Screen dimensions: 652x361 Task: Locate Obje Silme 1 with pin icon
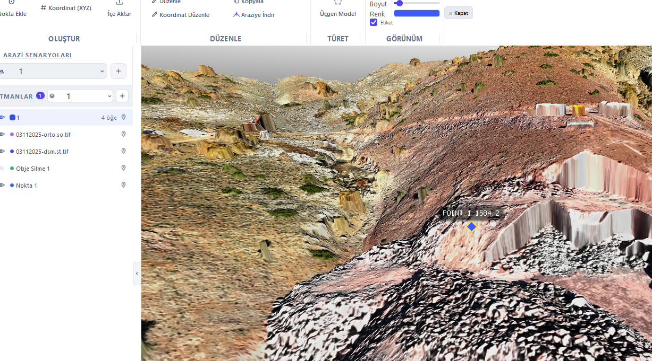(x=124, y=168)
